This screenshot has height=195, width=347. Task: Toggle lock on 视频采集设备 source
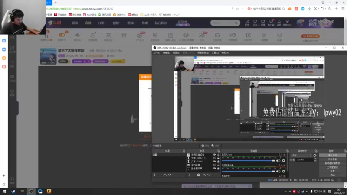click(x=219, y=155)
